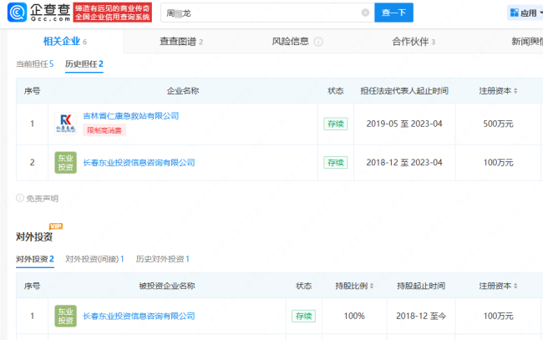Screen dimensions: 543x340
Task: Click the date 2019-05 至 2023-04
Action: pos(404,124)
